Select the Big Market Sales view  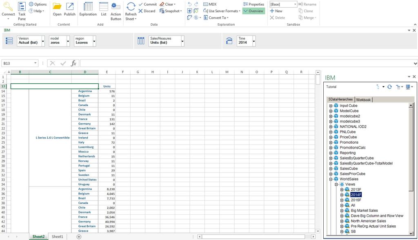tap(364, 210)
